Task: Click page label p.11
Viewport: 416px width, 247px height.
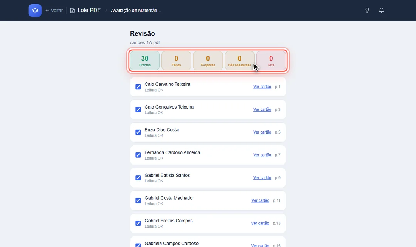Action: pos(277,200)
